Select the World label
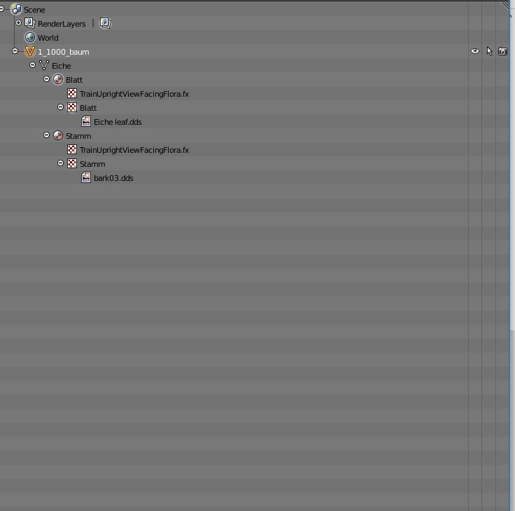The width and height of the screenshot is (515, 511). pos(48,38)
